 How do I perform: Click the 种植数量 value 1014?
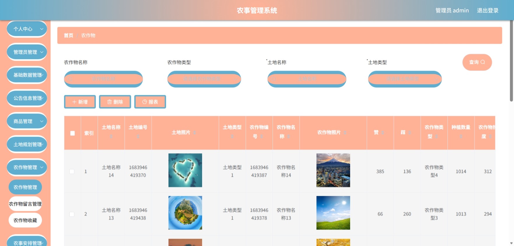(x=461, y=172)
